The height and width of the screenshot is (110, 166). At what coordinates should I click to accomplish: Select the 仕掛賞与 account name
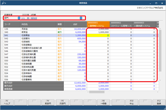pos(26,38)
